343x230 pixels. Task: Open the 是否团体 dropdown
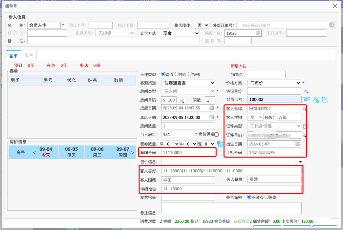pyautogui.click(x=202, y=25)
